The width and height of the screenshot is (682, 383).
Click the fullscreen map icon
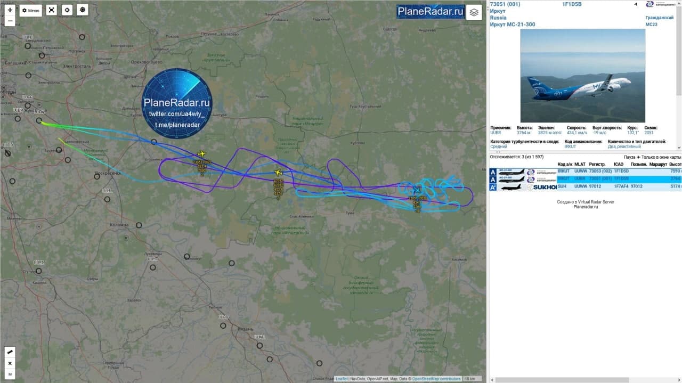click(51, 10)
